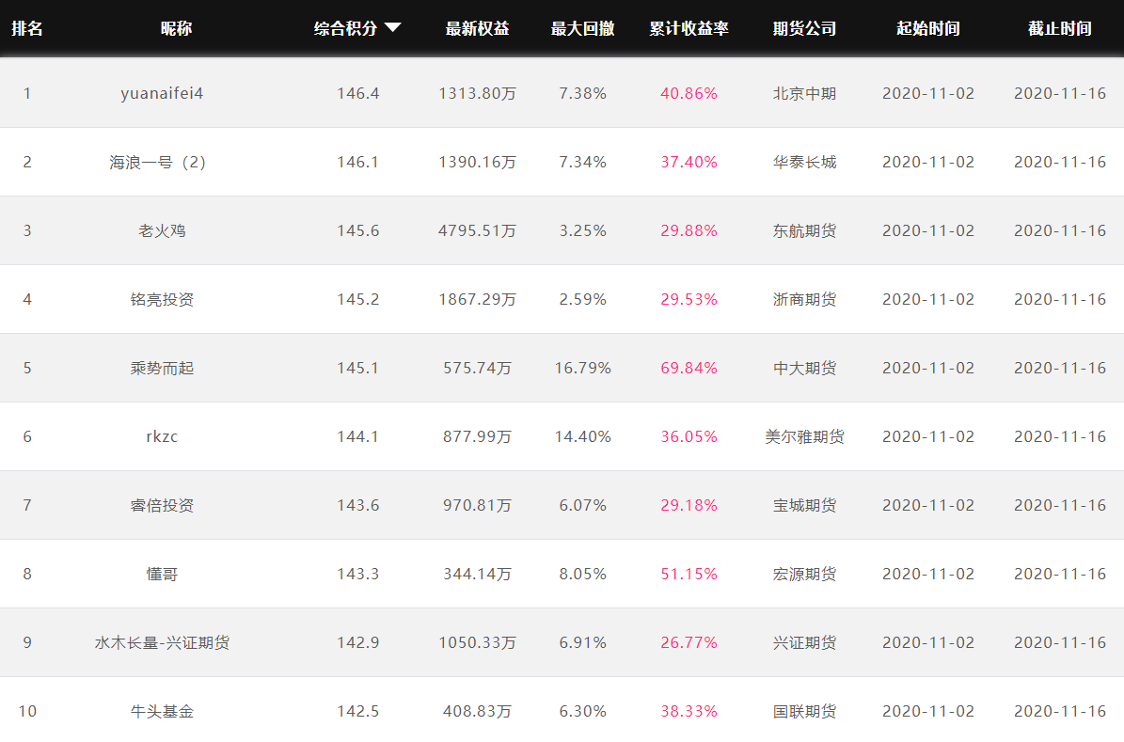Click equity 1313.80万
The width and height of the screenshot is (1124, 742).
(x=478, y=93)
